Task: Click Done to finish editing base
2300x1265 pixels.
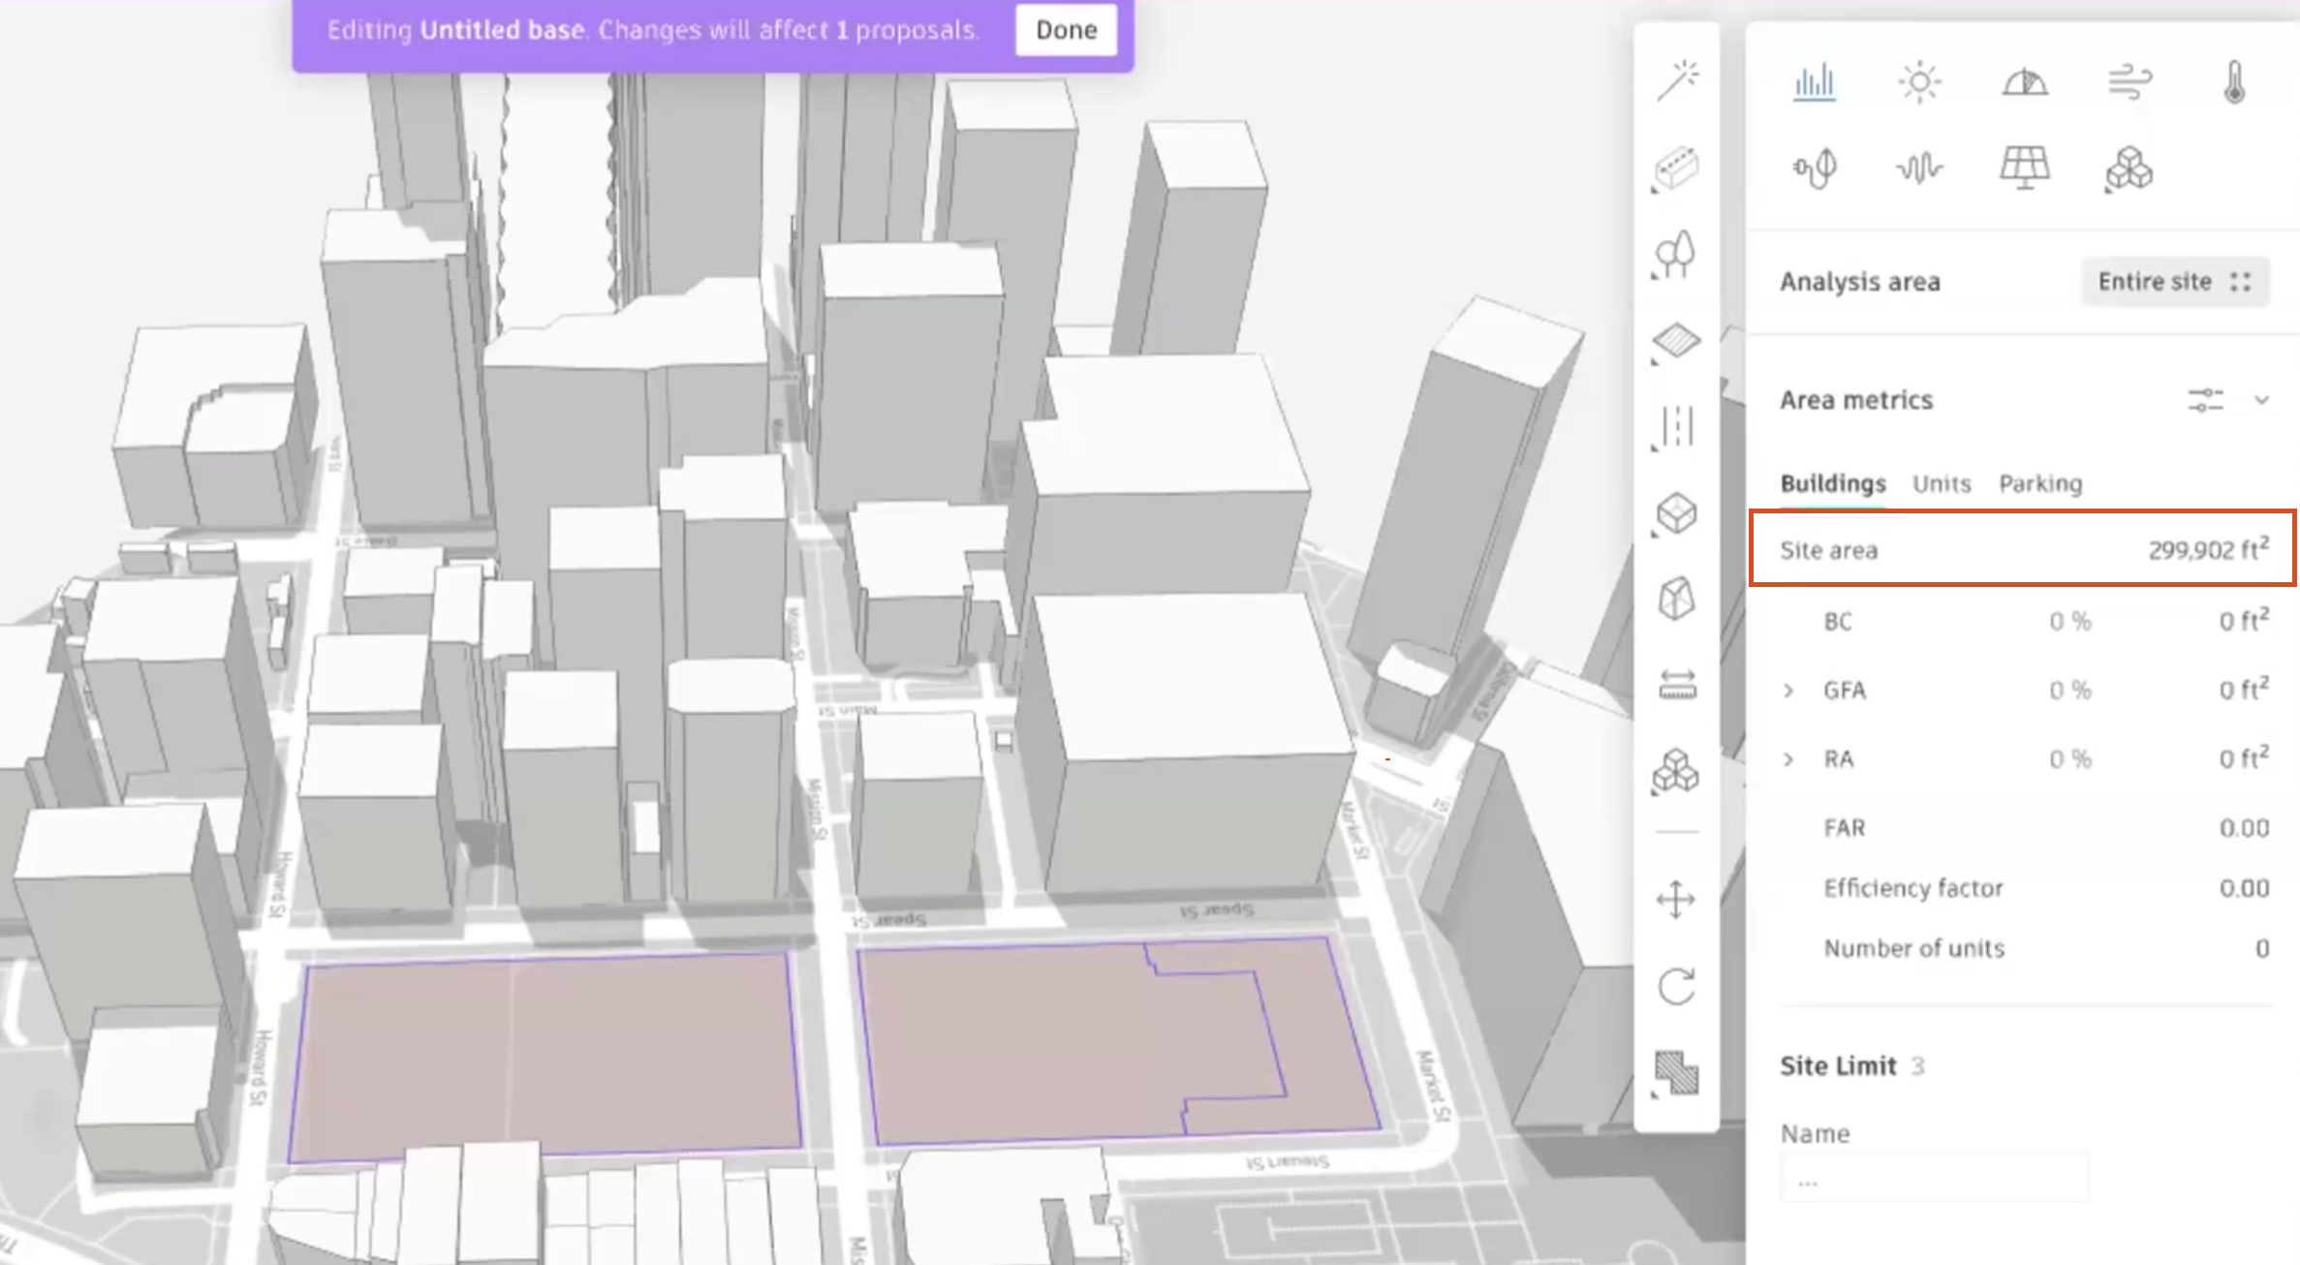Action: click(1066, 28)
